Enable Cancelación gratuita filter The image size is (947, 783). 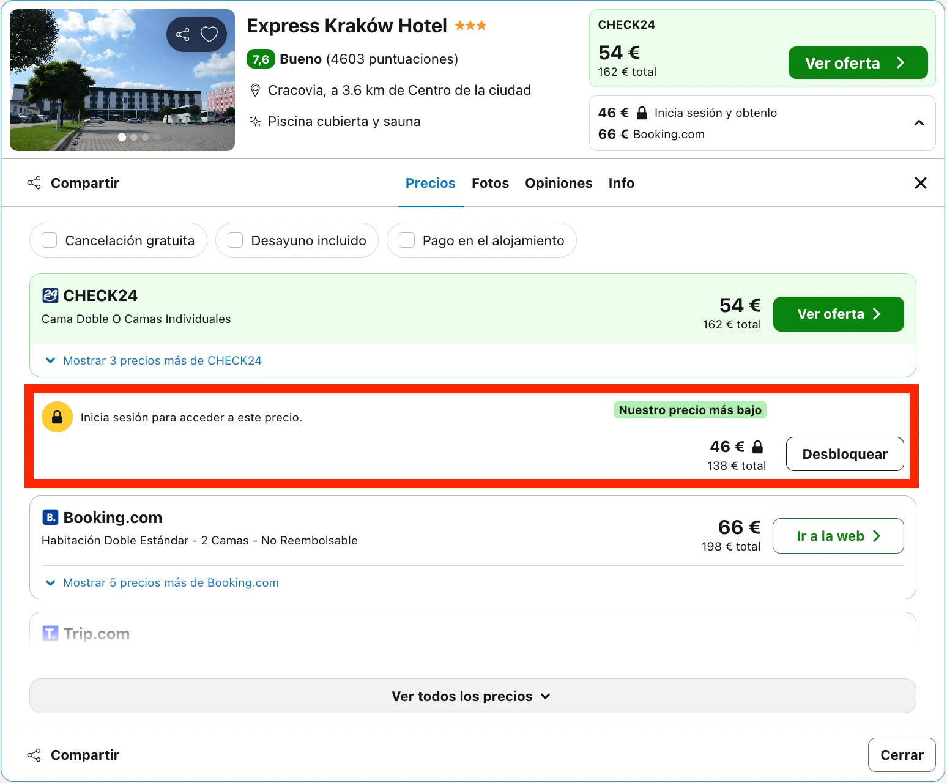pos(50,240)
